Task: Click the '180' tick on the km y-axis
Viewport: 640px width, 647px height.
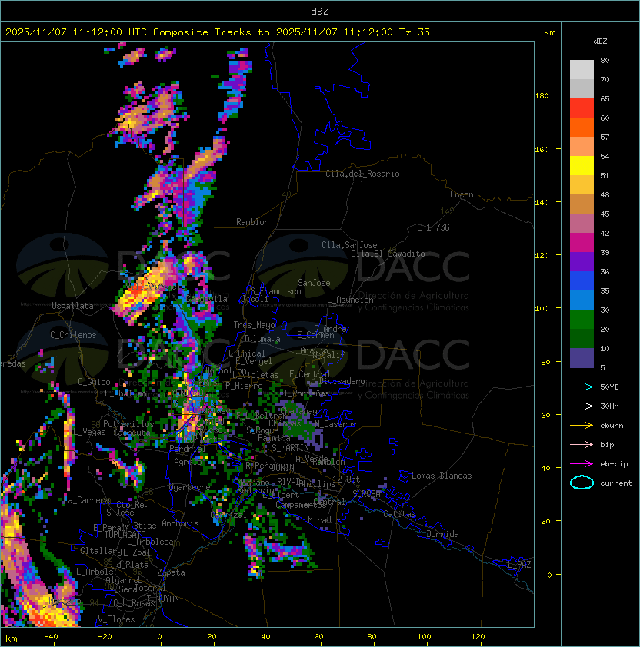Action: [x=542, y=95]
